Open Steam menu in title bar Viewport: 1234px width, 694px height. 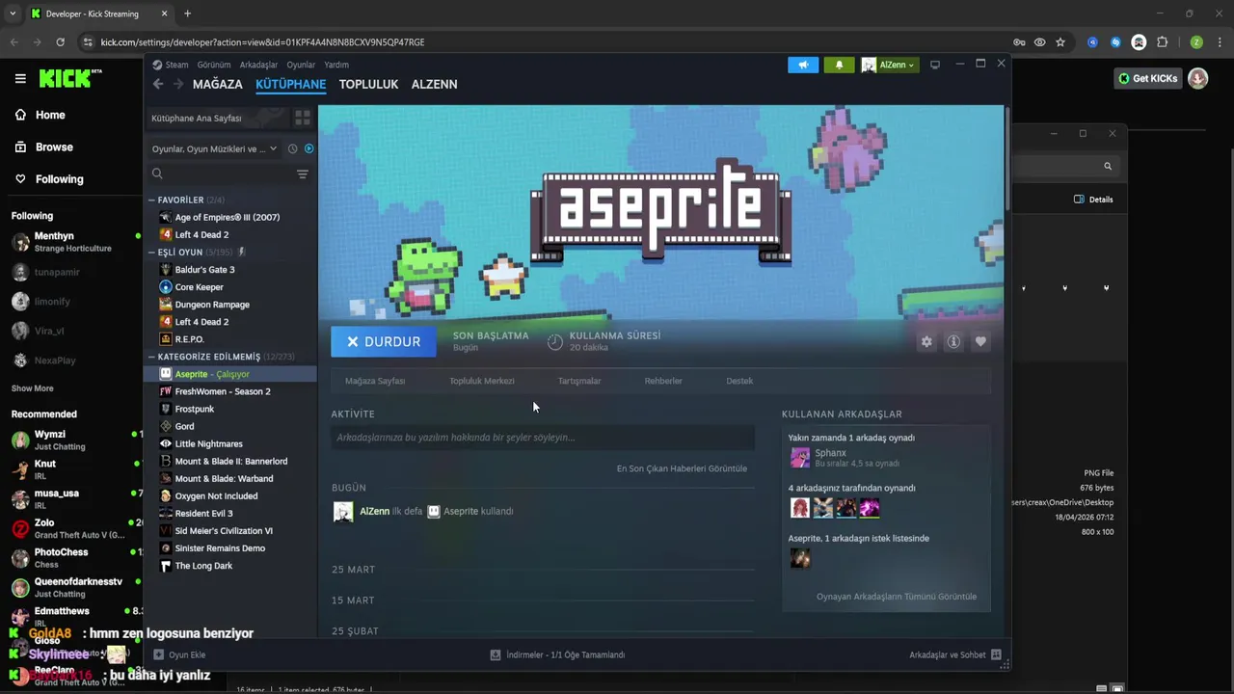tap(176, 65)
